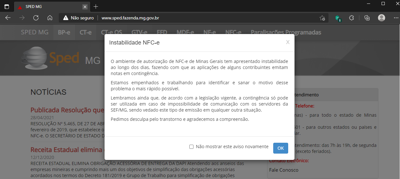Click the browser back arrow
This screenshot has width=400, height=179.
[x=8, y=18]
